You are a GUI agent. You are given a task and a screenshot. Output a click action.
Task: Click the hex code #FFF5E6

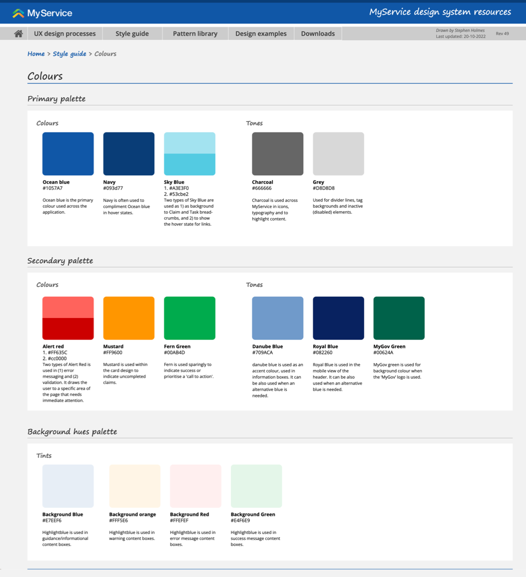pyautogui.click(x=118, y=520)
